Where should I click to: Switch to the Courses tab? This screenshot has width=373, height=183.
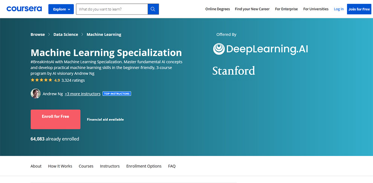click(86, 166)
